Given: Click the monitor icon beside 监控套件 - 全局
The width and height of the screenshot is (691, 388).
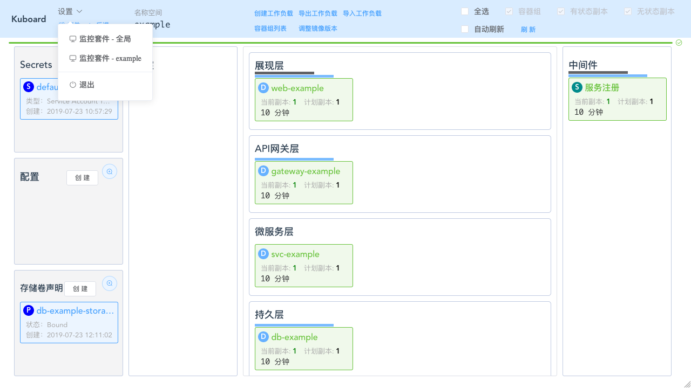Looking at the screenshot, I should tap(72, 38).
